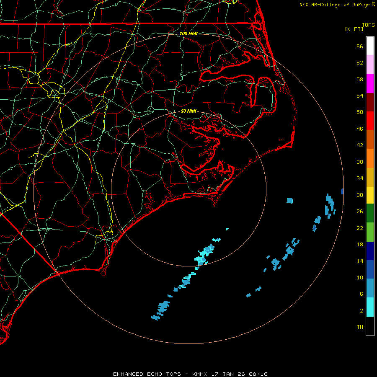
Task: Click the legend value 34
Action: pyautogui.click(x=360, y=178)
